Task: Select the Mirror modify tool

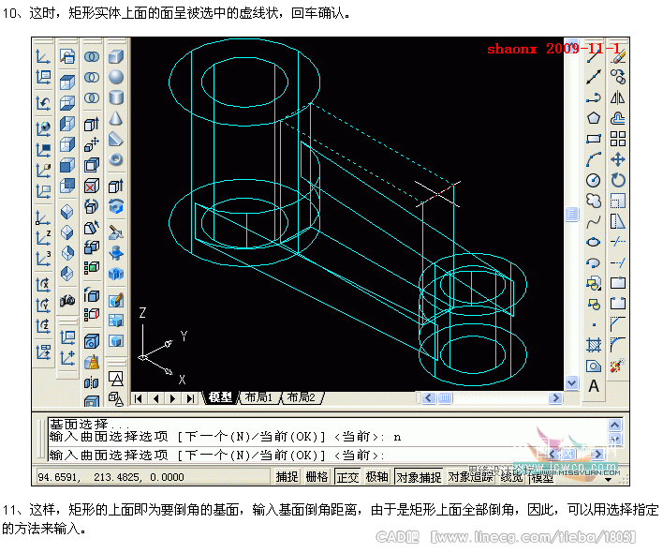Action: tap(618, 97)
